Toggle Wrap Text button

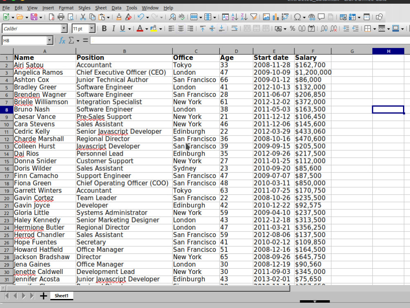tap(234, 29)
